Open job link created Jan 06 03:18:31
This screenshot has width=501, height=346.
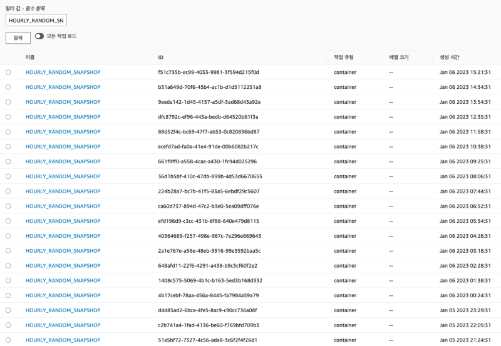pos(63,251)
